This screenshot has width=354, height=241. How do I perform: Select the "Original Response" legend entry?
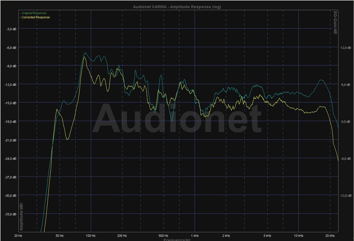(33, 13)
